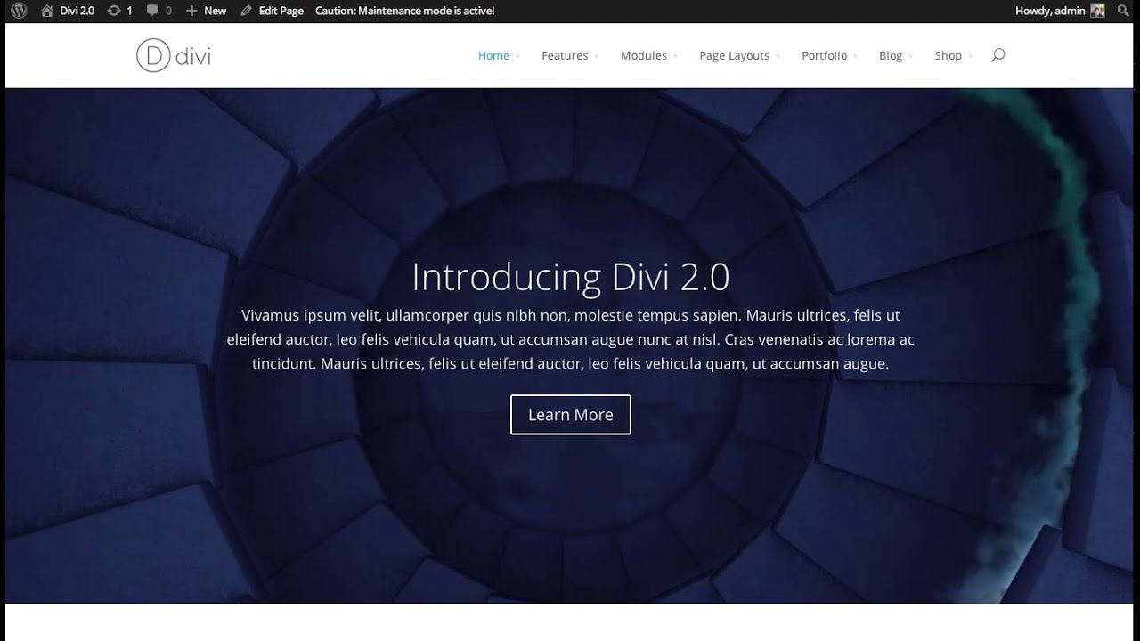Click the Learn More button
The height and width of the screenshot is (641, 1140).
tap(571, 415)
